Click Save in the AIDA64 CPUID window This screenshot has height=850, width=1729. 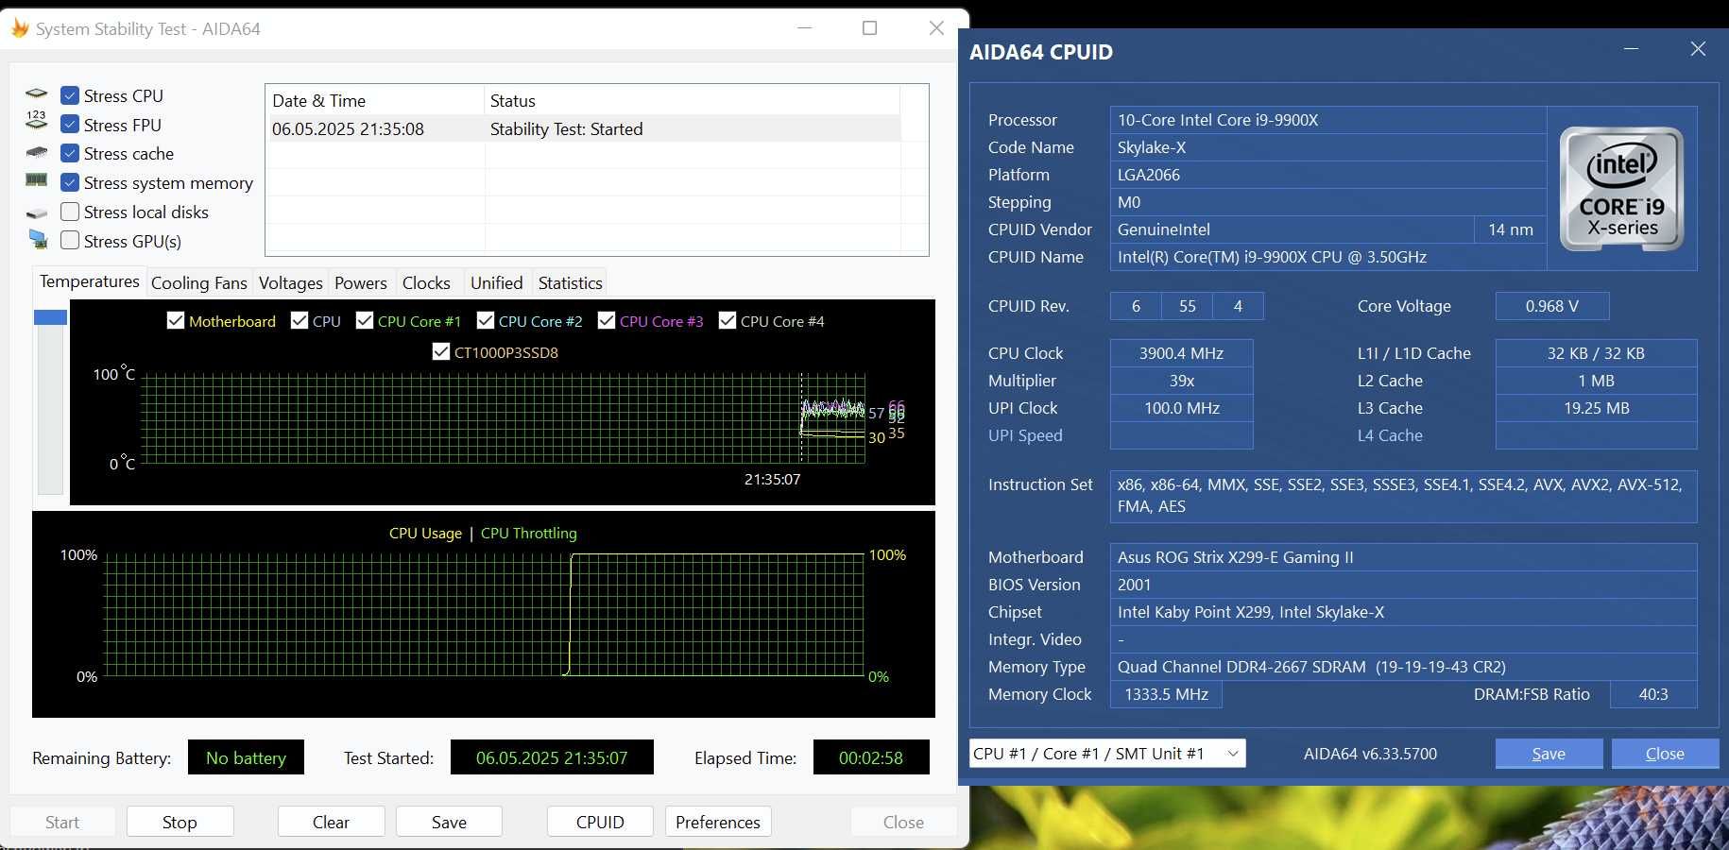click(1549, 754)
